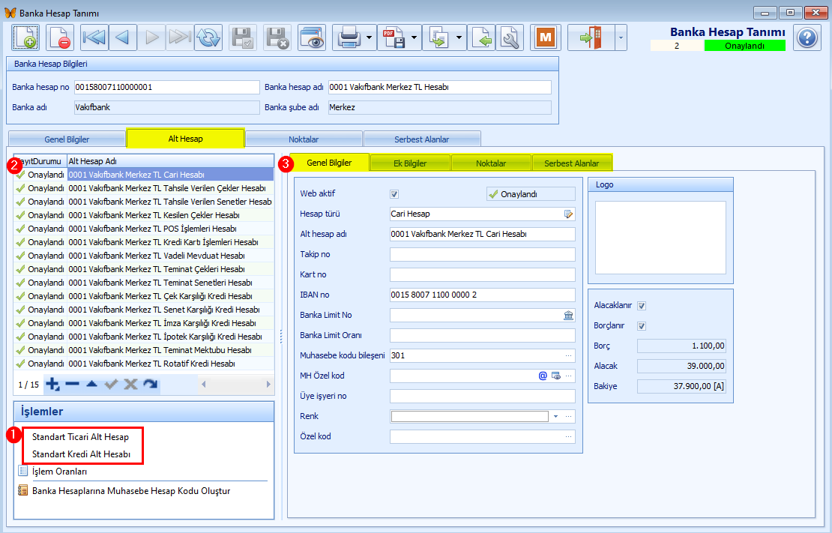
Task: Click into the Takip no field
Action: (482, 254)
